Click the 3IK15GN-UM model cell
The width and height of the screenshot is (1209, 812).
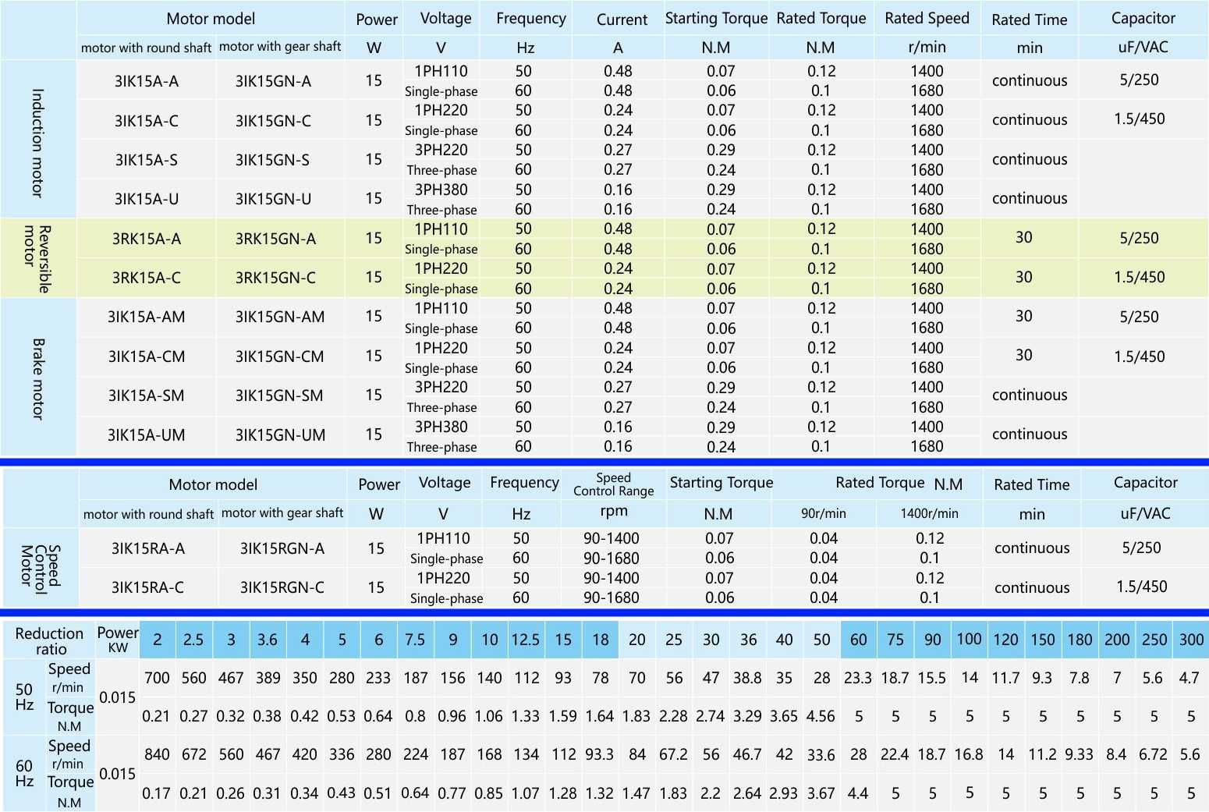click(x=280, y=435)
